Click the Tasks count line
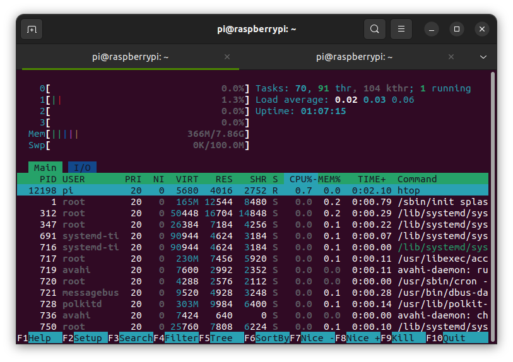 tap(363, 88)
